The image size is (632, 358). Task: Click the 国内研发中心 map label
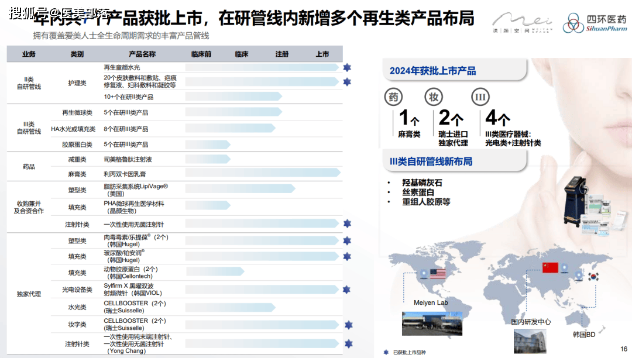(x=531, y=322)
